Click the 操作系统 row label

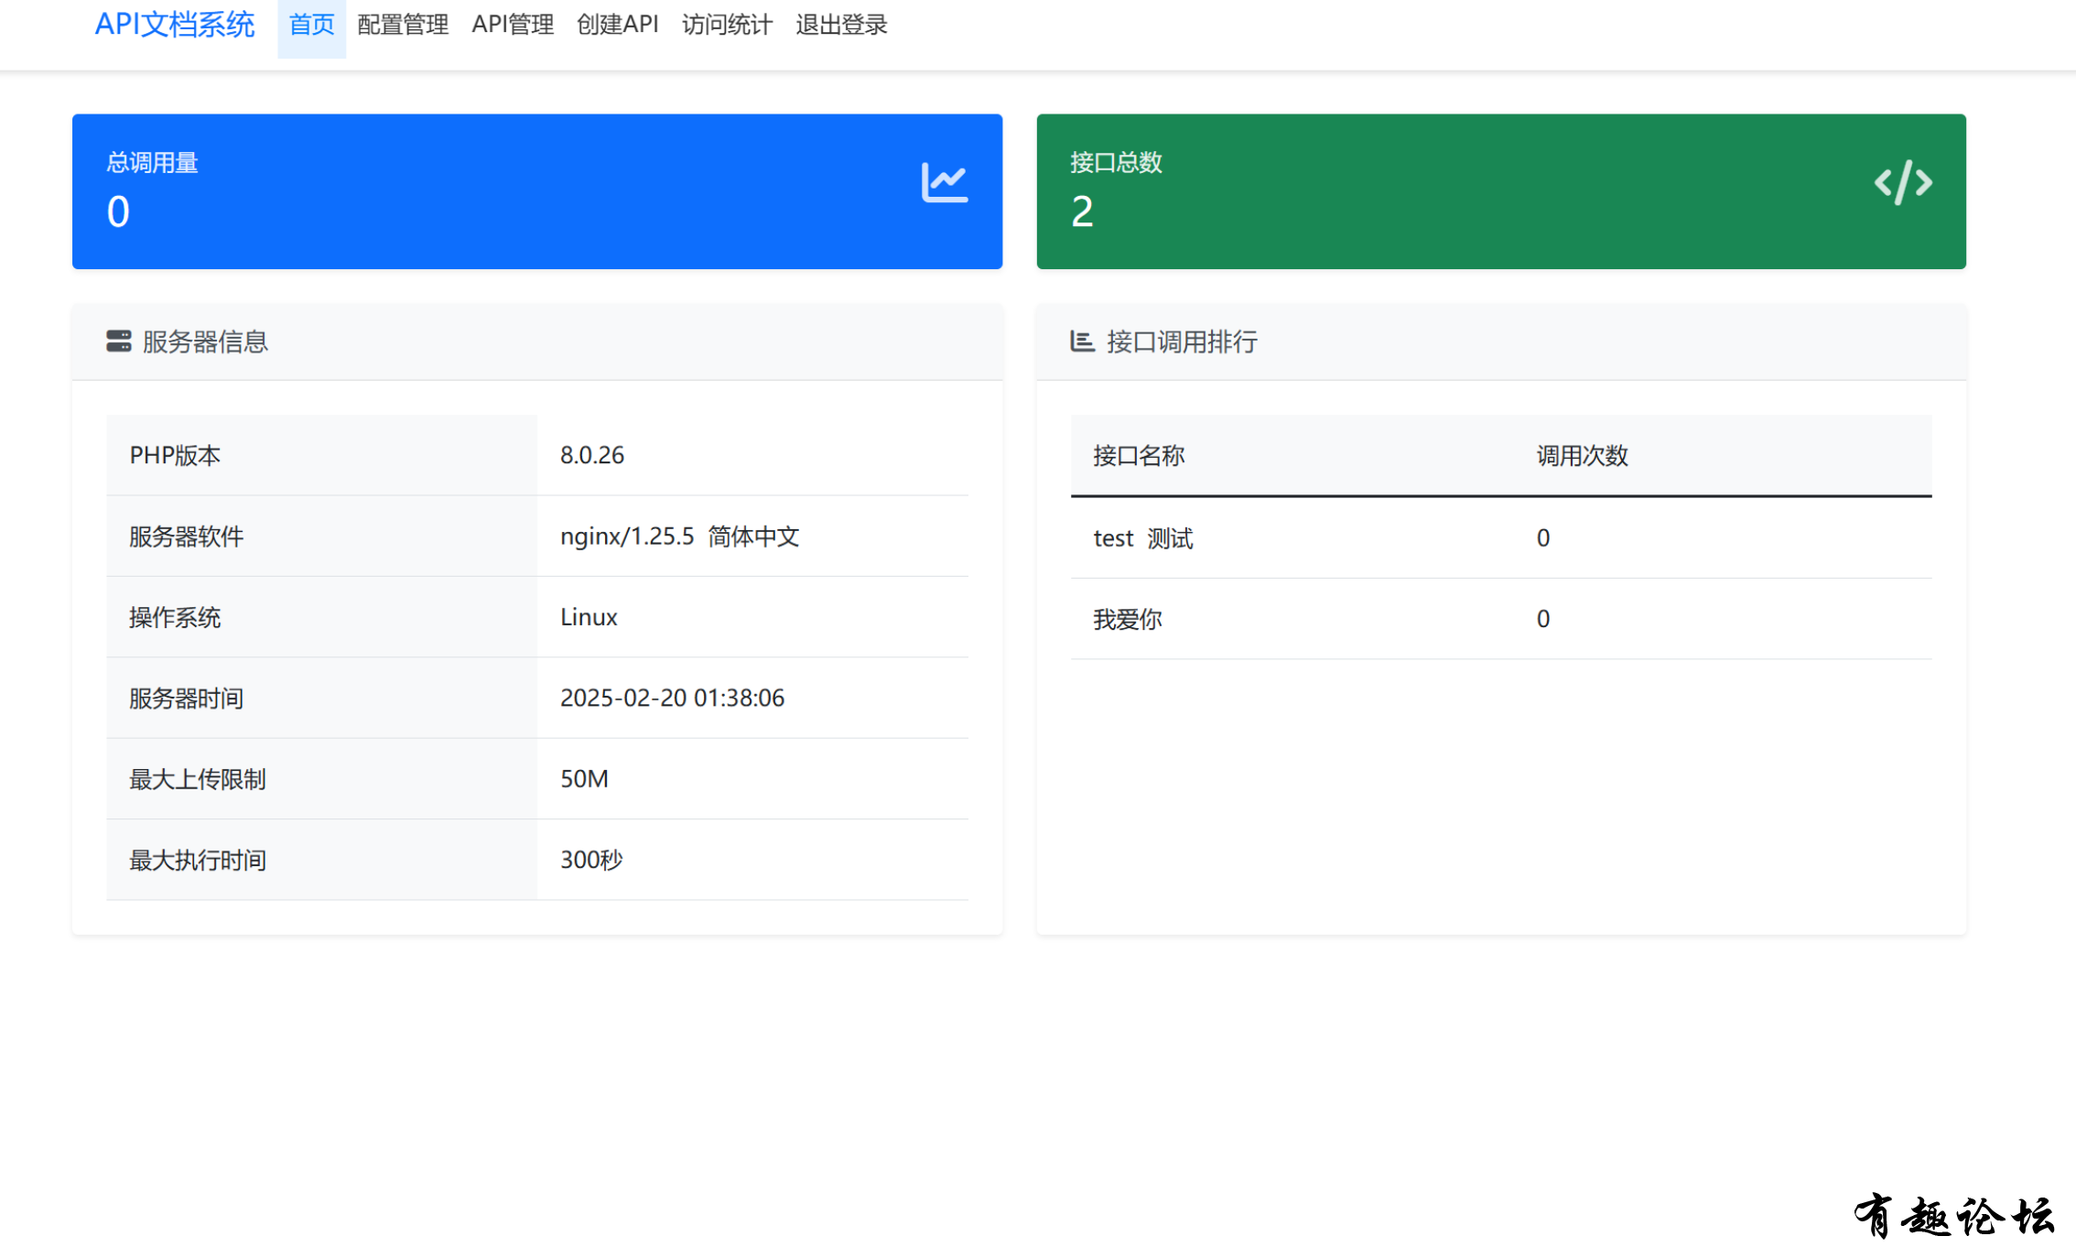175,617
